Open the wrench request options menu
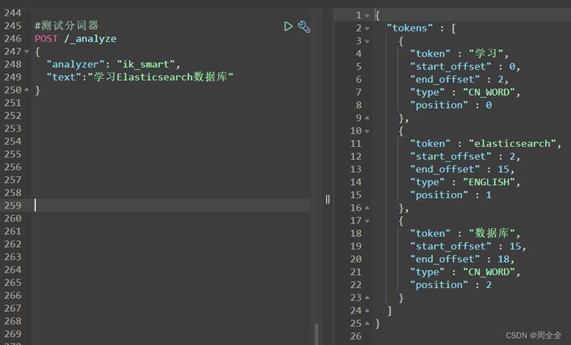Viewport: 571px width, 345px height. tap(304, 27)
